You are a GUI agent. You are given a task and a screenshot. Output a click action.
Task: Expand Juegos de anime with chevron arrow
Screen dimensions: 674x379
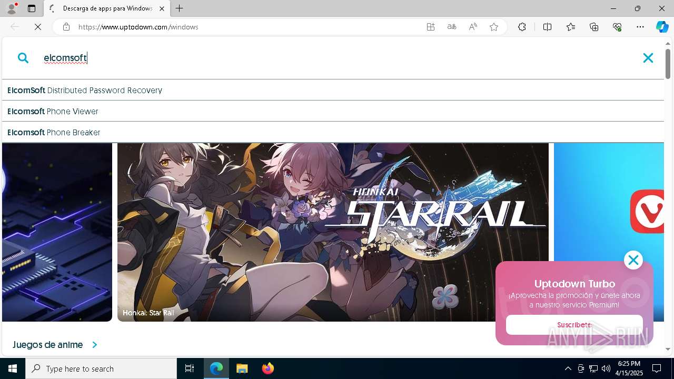95,345
